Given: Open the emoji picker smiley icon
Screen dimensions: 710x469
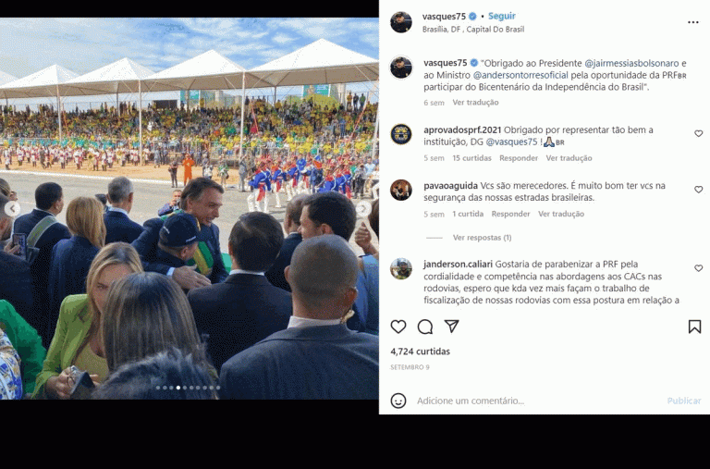Looking at the screenshot, I should pos(398,401).
